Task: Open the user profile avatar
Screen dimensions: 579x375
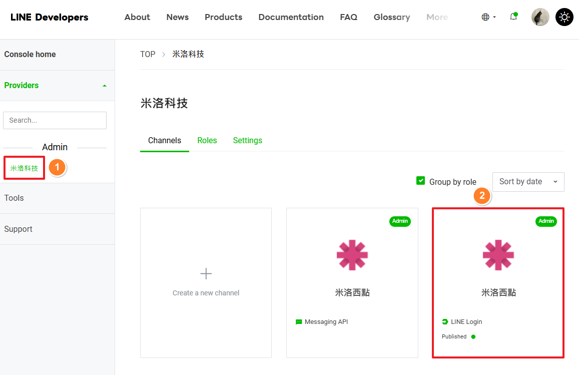Action: 540,17
